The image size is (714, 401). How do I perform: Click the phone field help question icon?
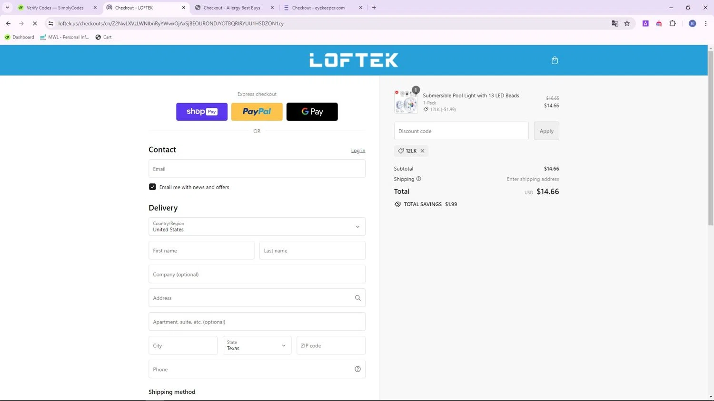(357, 369)
